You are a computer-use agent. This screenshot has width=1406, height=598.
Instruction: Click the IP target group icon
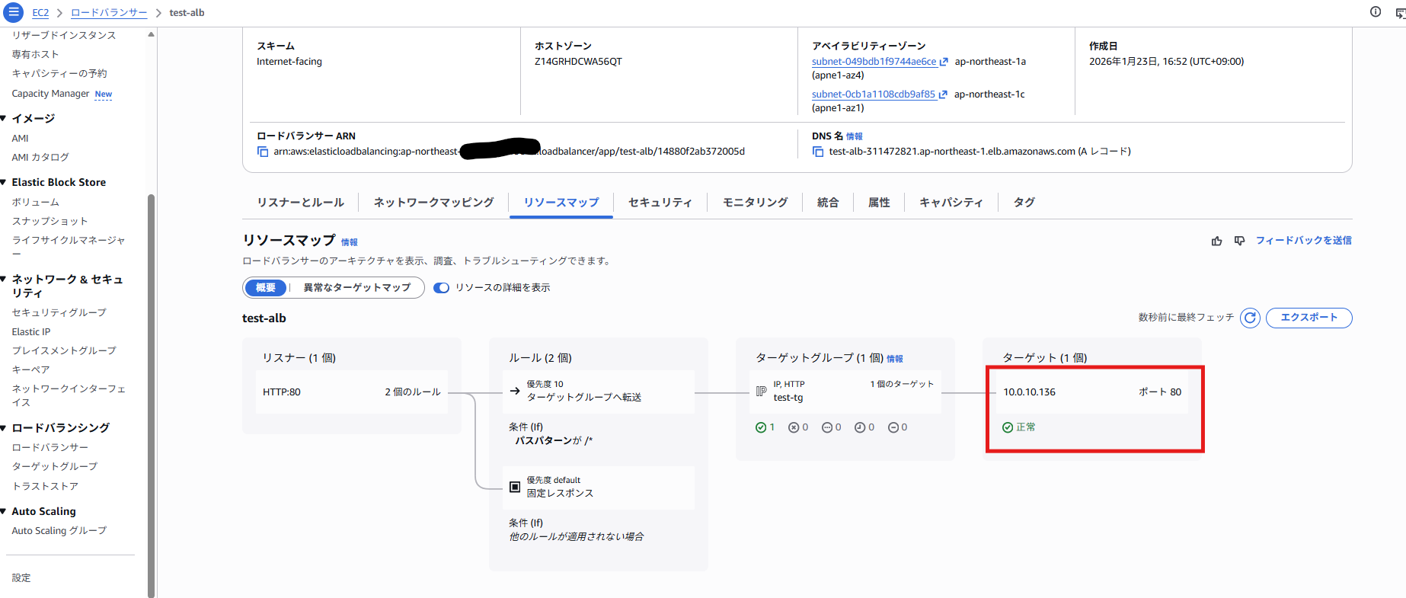761,391
